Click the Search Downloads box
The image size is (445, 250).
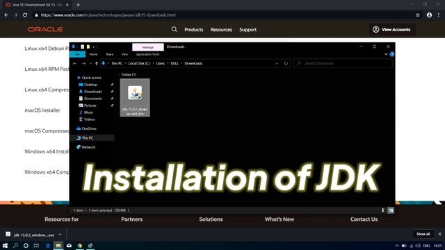coord(343,63)
